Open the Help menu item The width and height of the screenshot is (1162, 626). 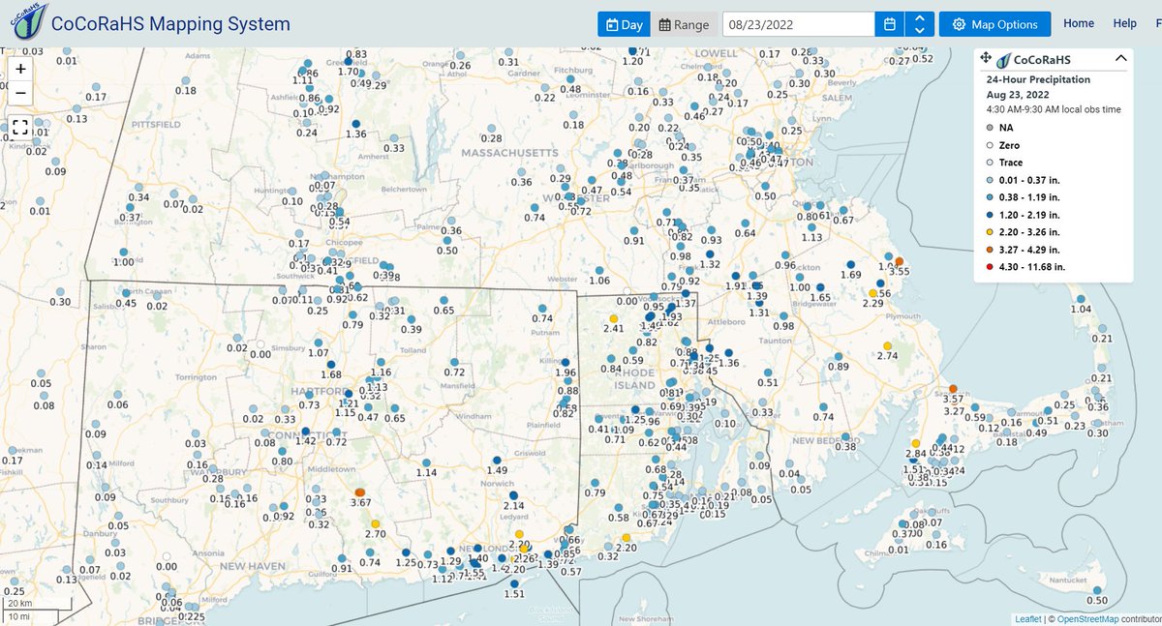(1125, 23)
